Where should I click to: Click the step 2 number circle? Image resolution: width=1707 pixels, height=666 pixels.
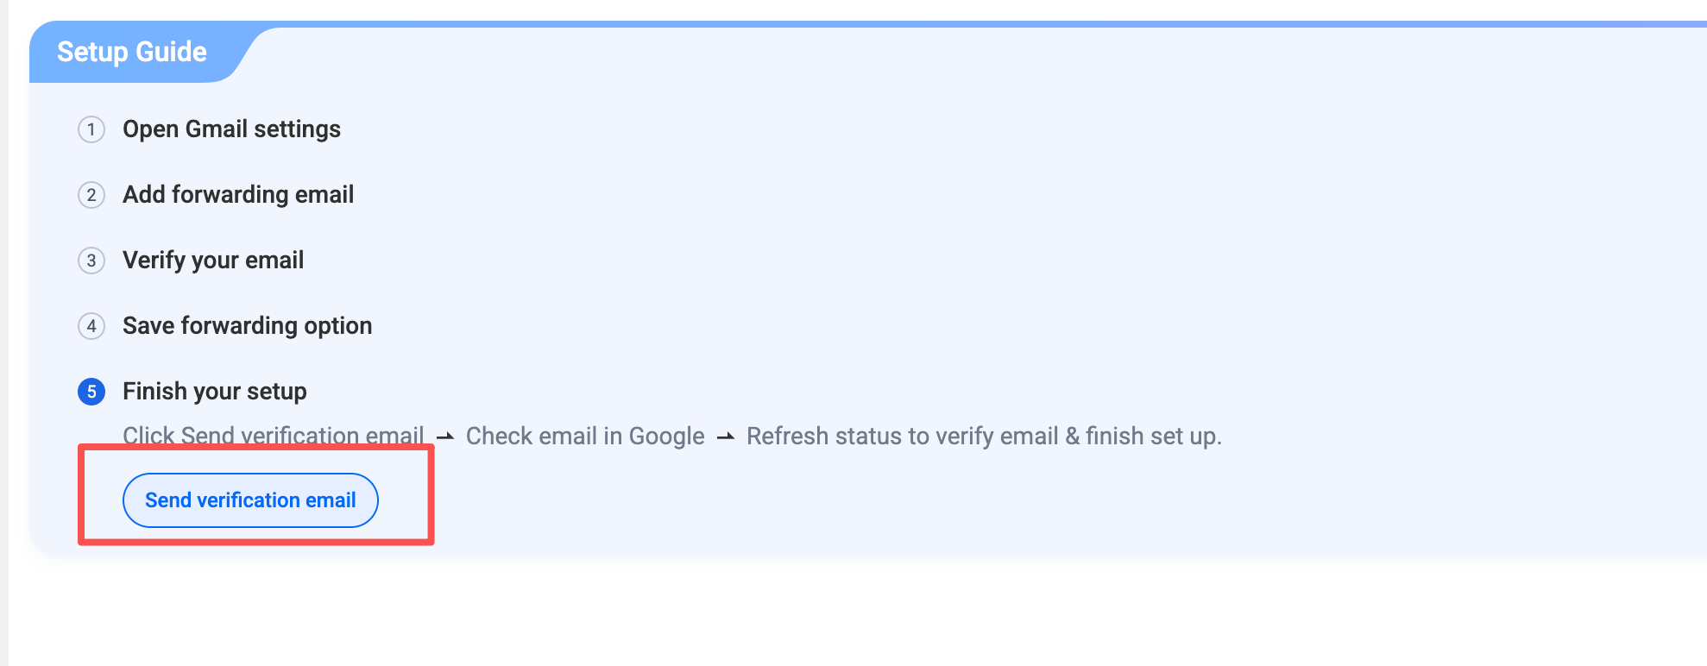91,195
